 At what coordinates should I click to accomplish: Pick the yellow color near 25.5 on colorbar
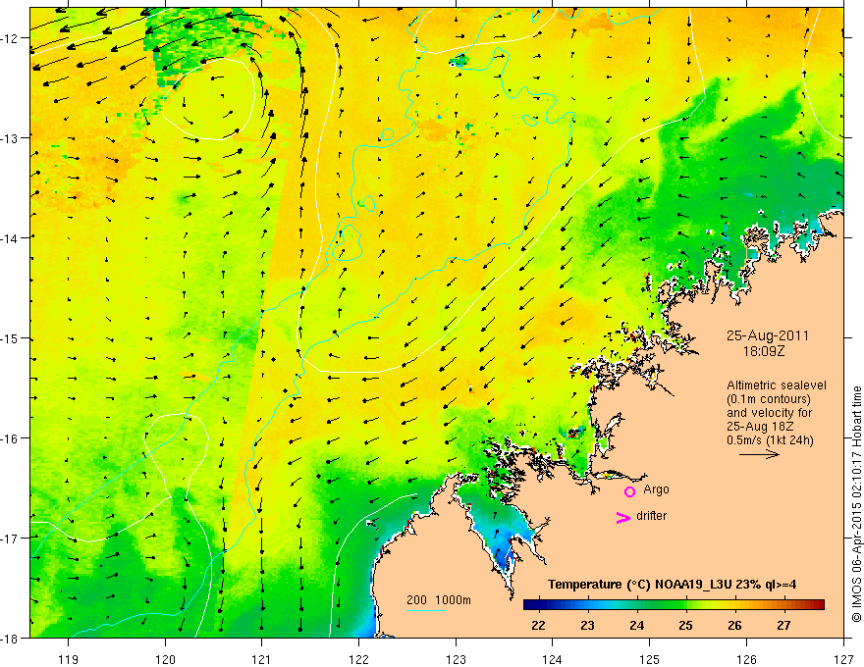(711, 605)
